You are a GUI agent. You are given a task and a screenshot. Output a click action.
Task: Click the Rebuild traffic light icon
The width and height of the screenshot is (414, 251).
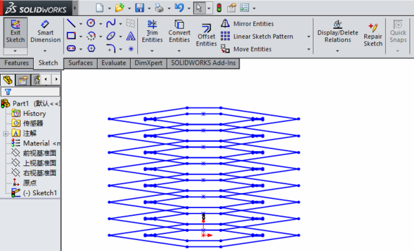pos(219,8)
